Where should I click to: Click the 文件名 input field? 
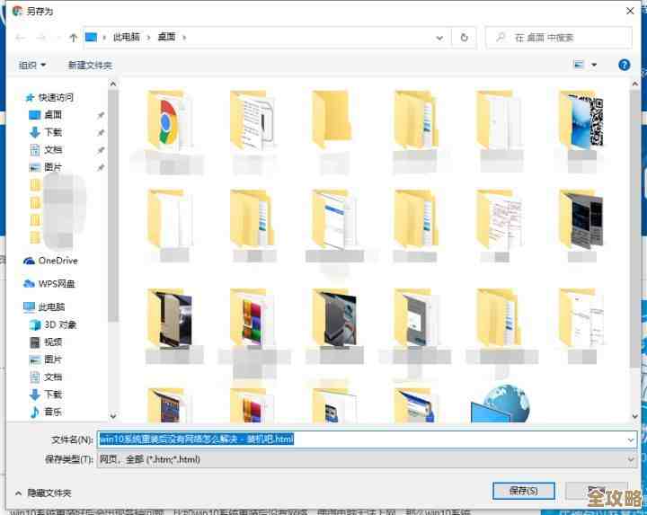(x=367, y=440)
